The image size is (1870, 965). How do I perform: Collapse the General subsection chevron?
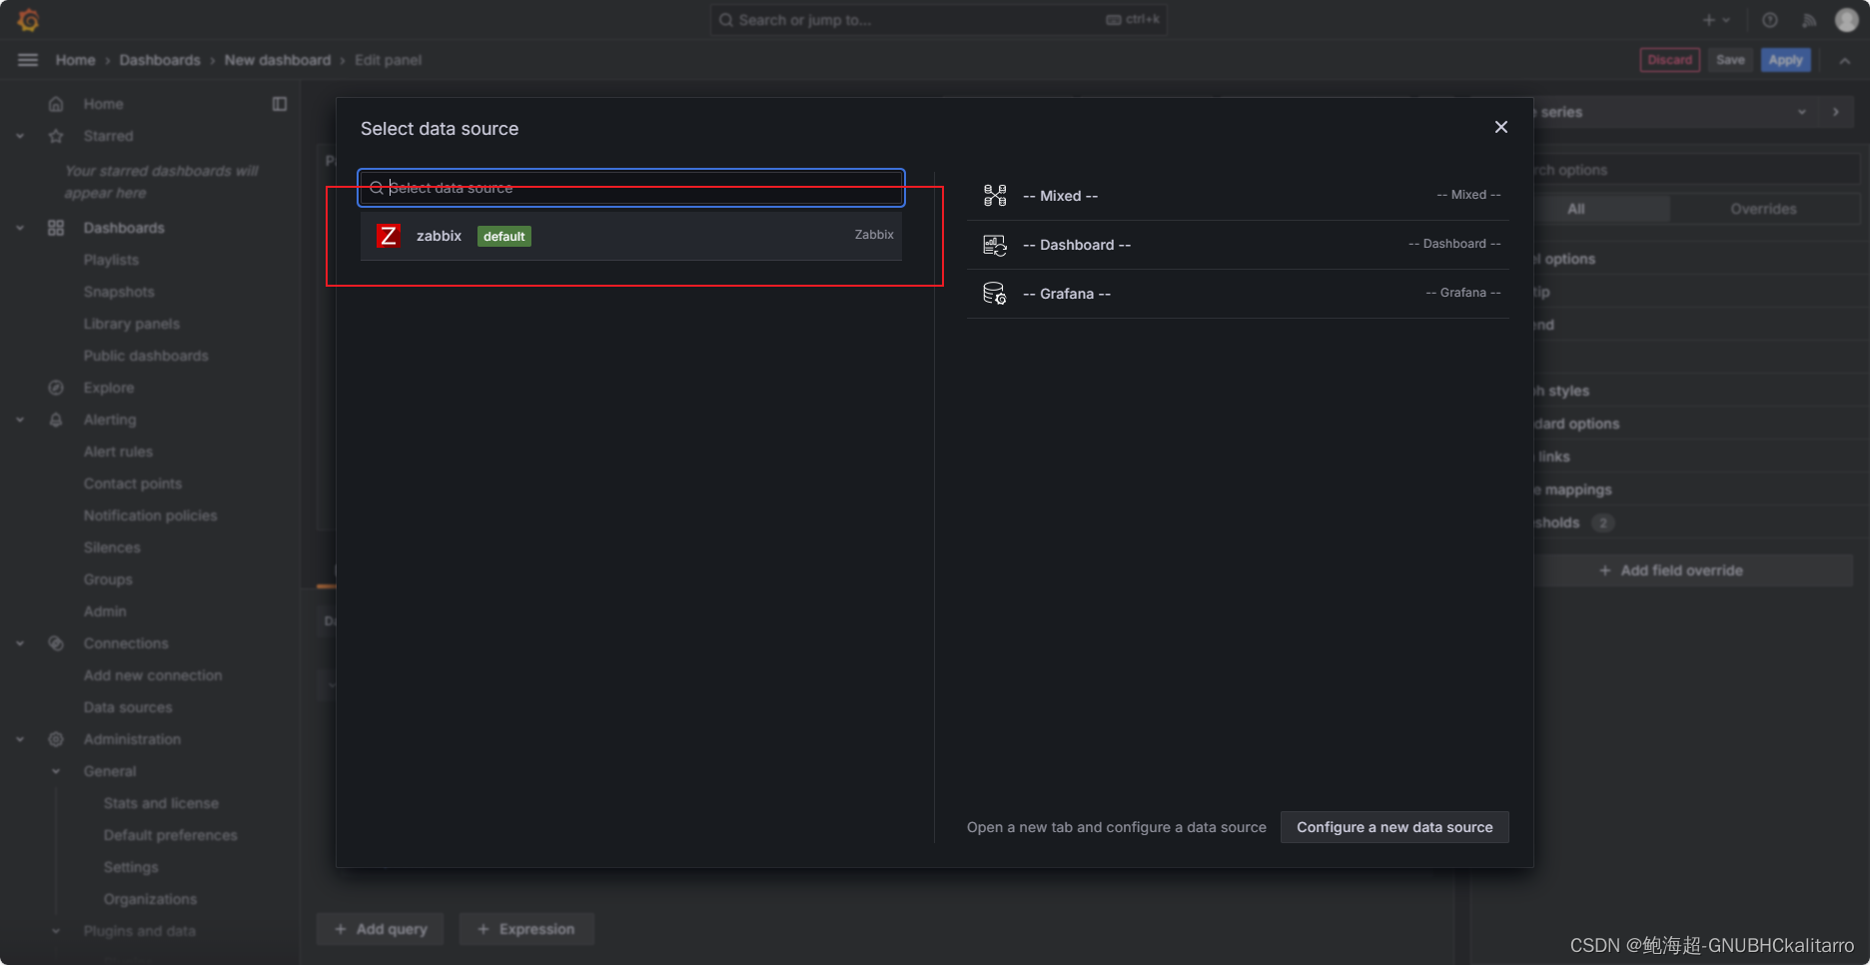pyautogui.click(x=56, y=771)
